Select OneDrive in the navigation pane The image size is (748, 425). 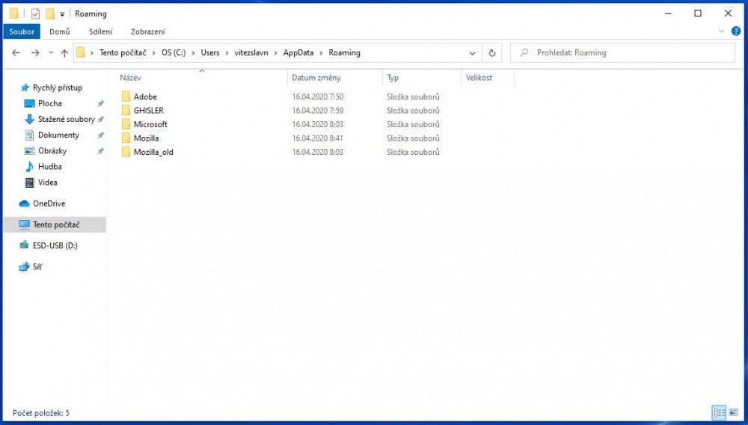pyautogui.click(x=49, y=204)
